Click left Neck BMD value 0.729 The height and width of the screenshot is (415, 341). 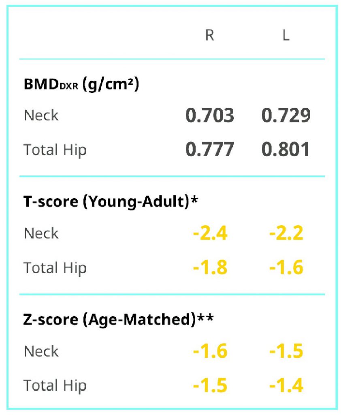(x=286, y=116)
